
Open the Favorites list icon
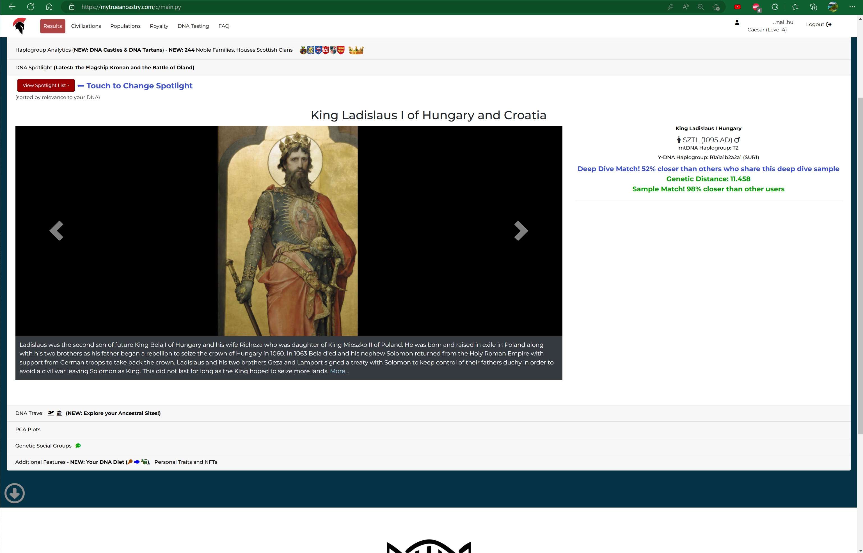pos(795,7)
